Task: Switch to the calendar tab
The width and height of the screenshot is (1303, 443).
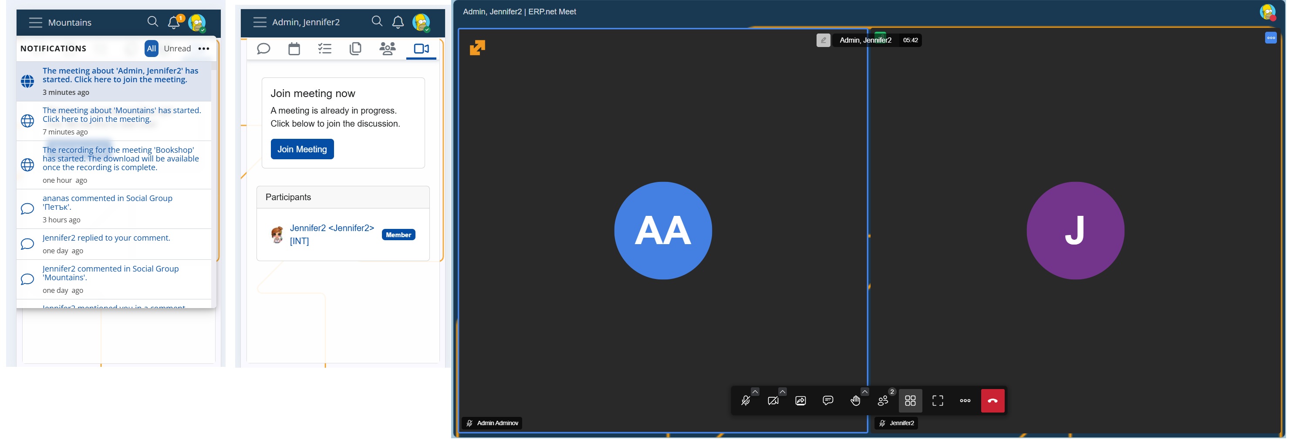Action: [x=294, y=49]
